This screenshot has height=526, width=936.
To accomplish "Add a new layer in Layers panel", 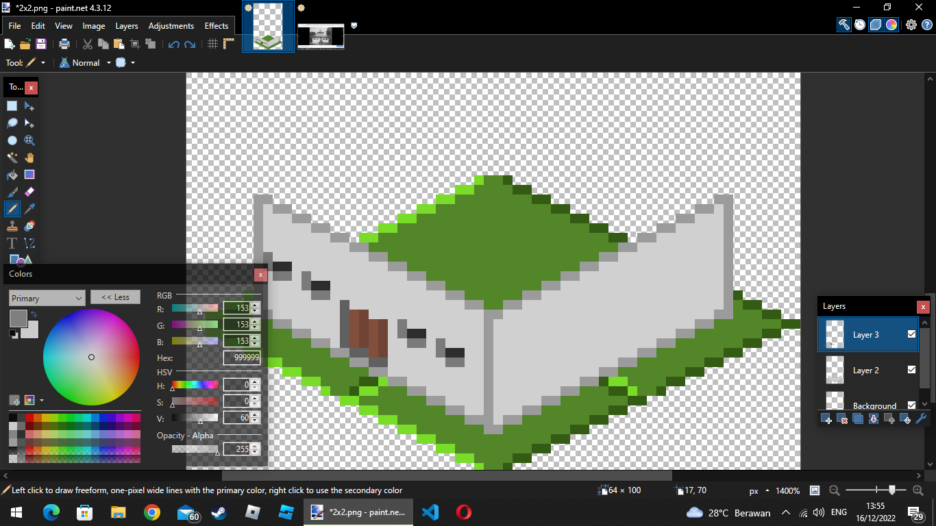I will tap(826, 418).
